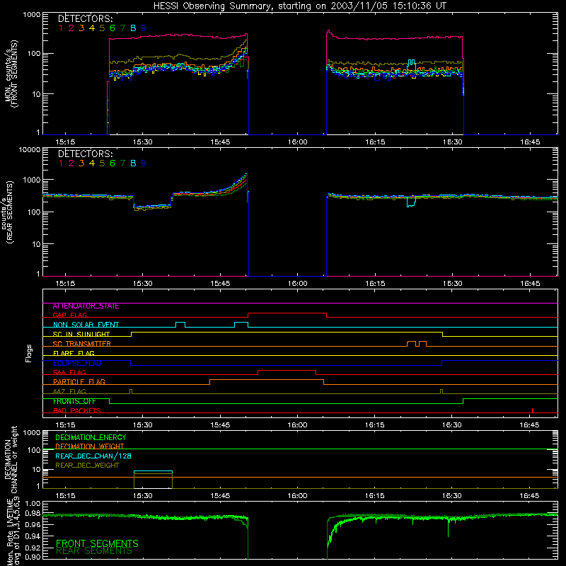Click the vertical Flags axis title
The height and width of the screenshot is (566, 566).
[29, 354]
